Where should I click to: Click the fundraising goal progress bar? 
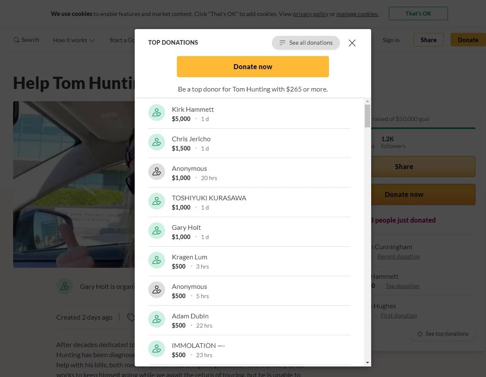click(x=423, y=128)
